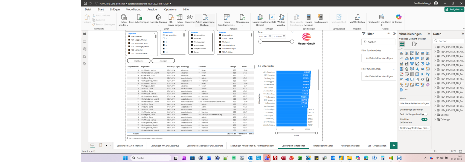Click Veröffentlichen publish icon
The height and width of the screenshot is (162, 465).
pos(357,18)
